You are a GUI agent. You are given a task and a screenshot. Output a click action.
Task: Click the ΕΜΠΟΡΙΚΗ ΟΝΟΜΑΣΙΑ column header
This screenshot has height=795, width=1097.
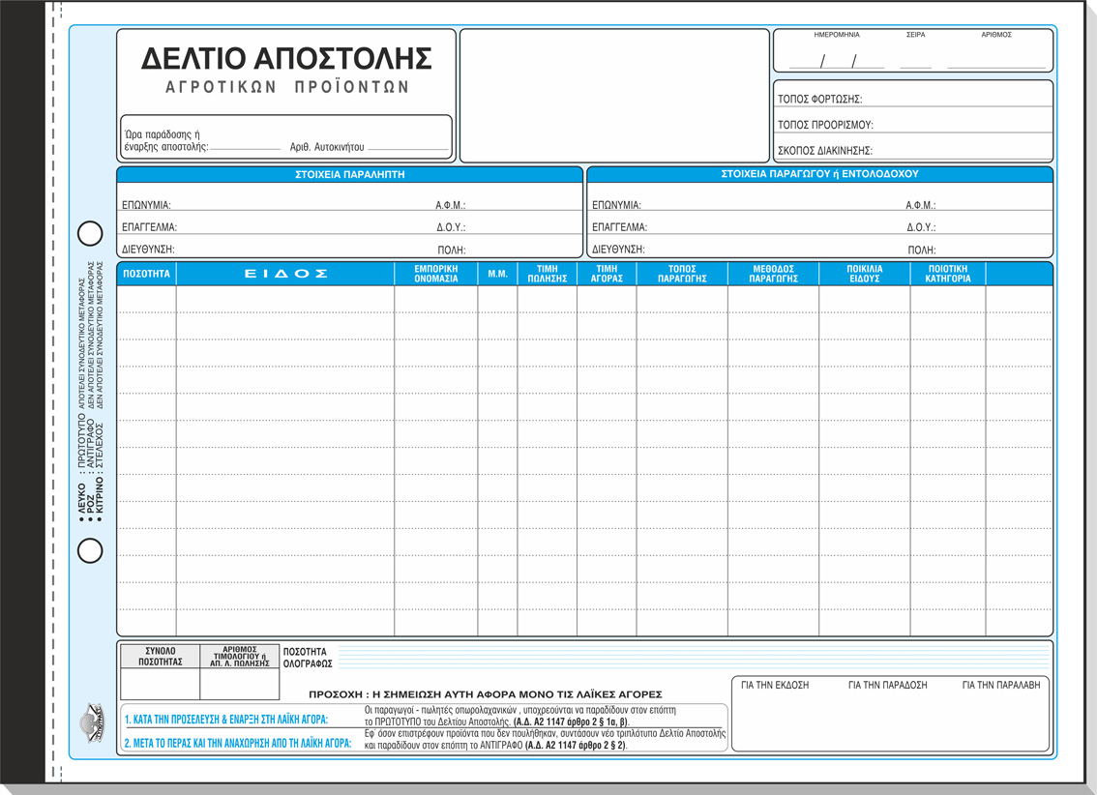pos(436,274)
